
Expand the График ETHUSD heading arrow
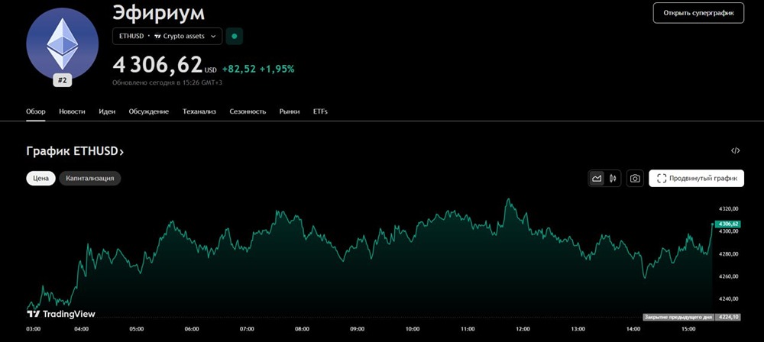coord(121,152)
